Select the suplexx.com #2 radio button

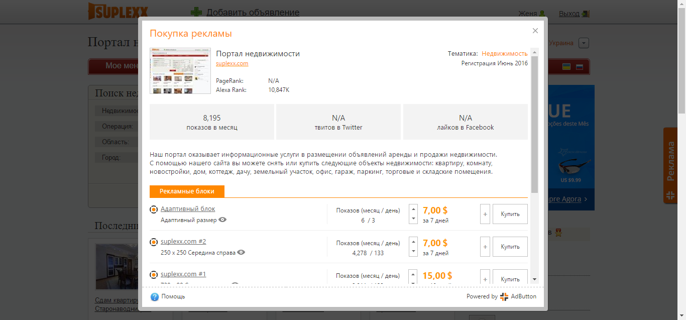(154, 242)
